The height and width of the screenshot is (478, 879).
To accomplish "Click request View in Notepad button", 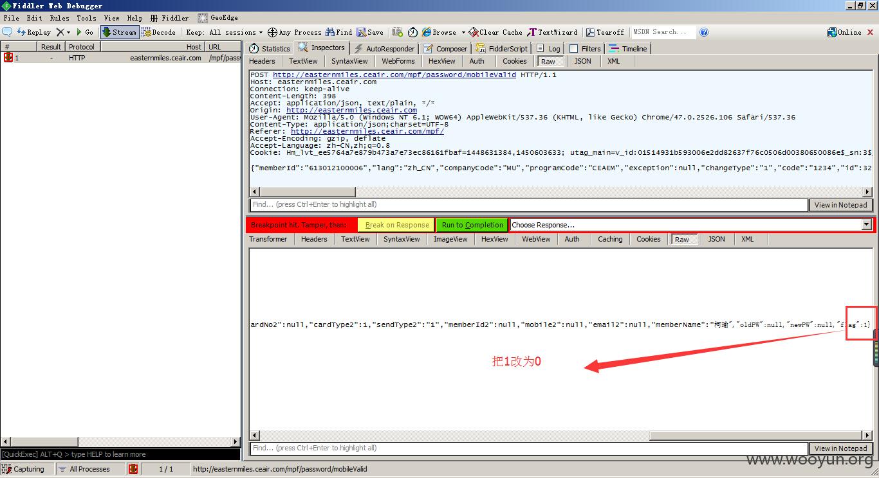I will coord(840,205).
